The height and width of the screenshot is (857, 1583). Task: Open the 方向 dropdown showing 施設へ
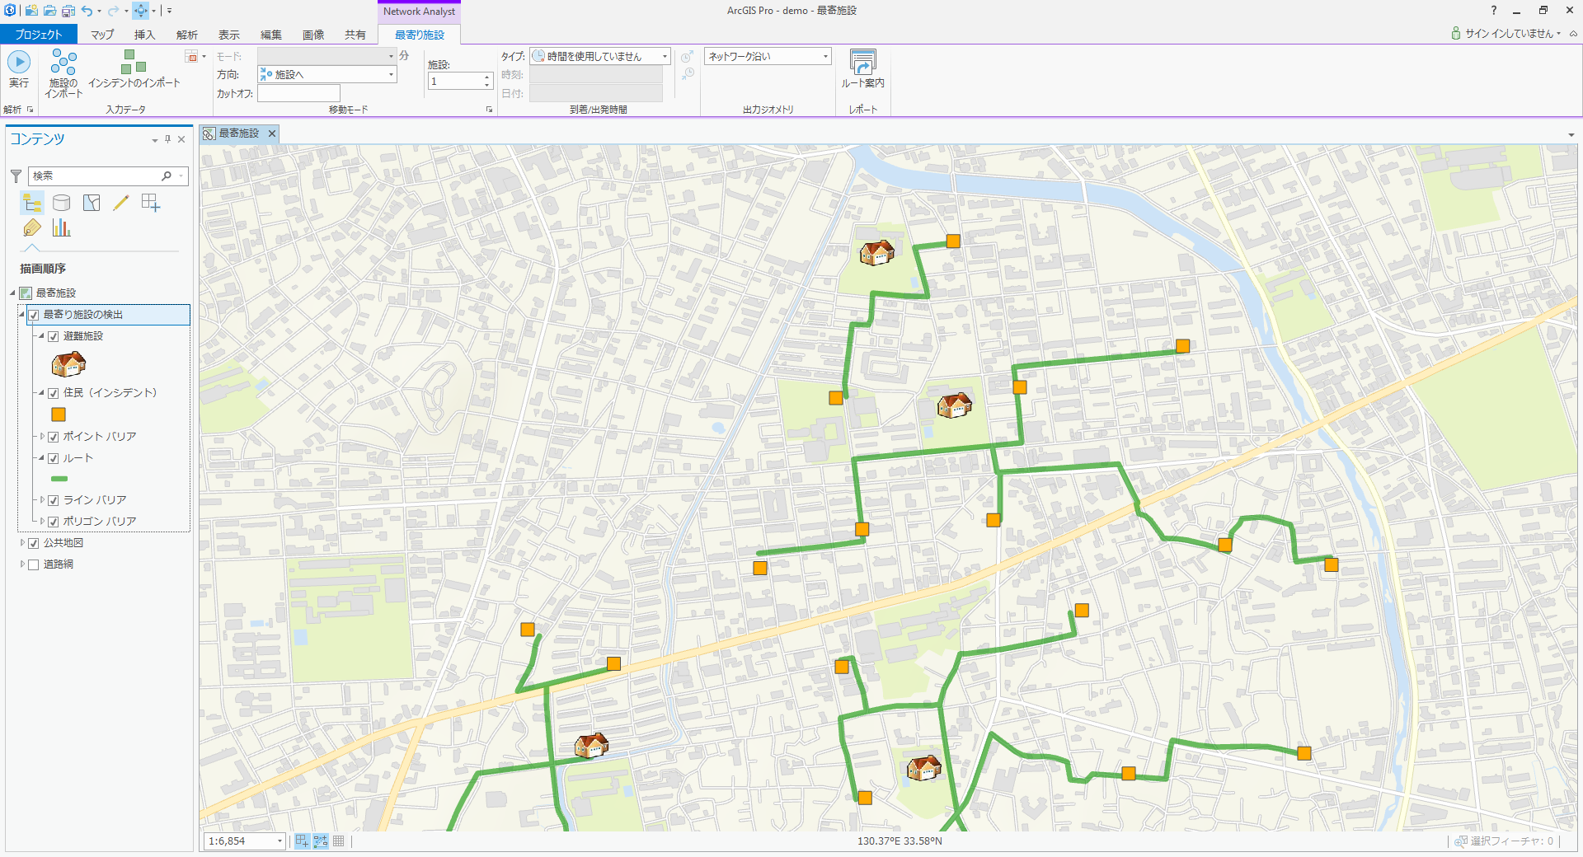pos(389,74)
